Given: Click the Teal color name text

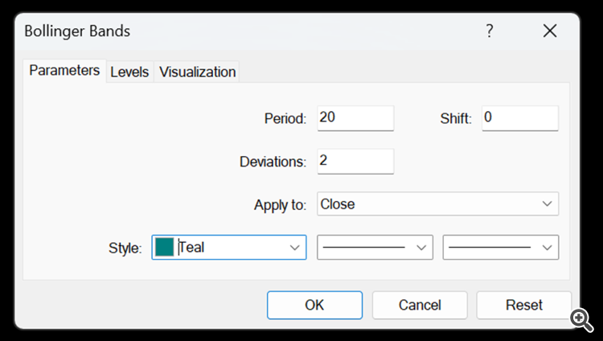Looking at the screenshot, I should 193,248.
